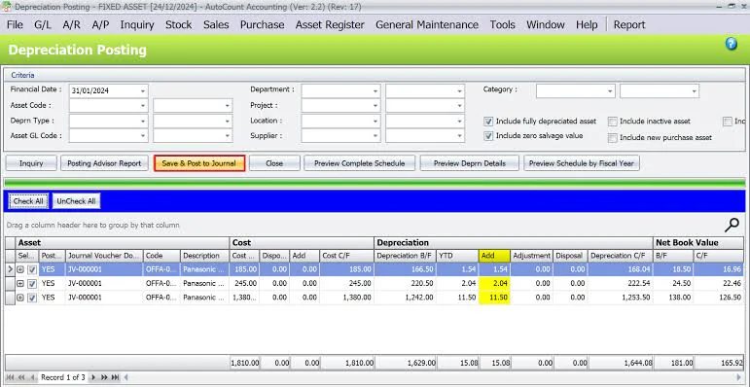Screen dimensions: 750x387
Task: Open the Asset Register menu
Action: pos(330,25)
